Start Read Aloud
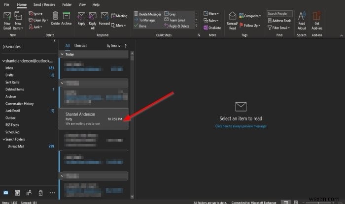The height and width of the screenshot is (204, 345). click(x=302, y=21)
